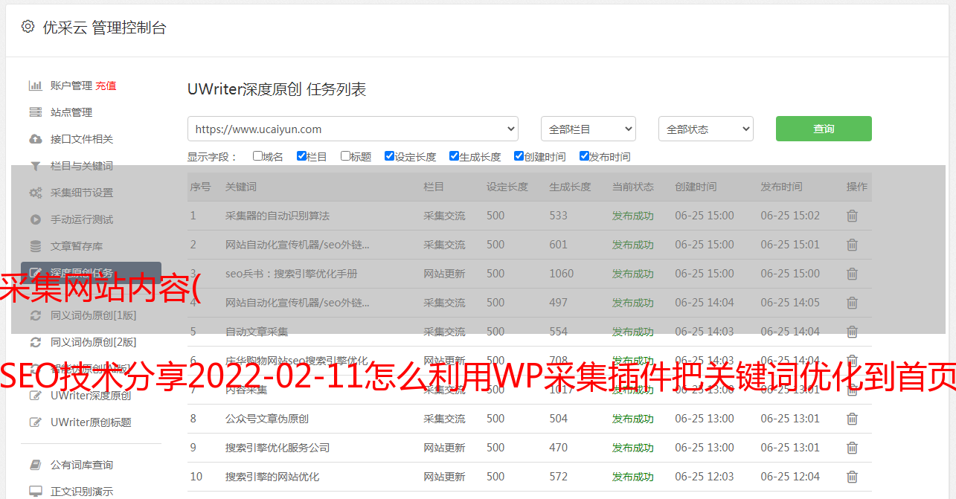Delete the 采集器的自动识别算法 task with its trash icon
Screen dimensions: 956x499
[x=853, y=216]
